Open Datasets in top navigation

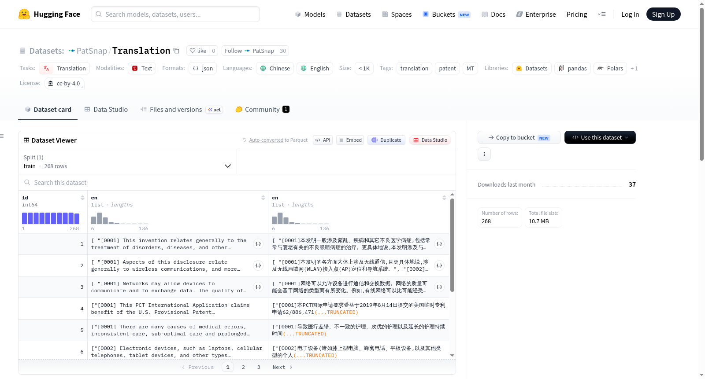tap(354, 14)
